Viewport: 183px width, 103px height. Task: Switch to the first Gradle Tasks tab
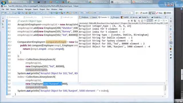(144, 17)
